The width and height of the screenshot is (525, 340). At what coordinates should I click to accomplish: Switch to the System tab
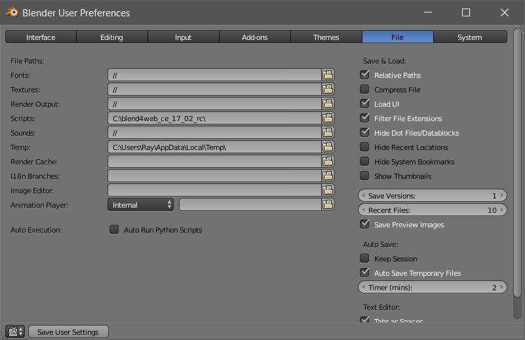pyautogui.click(x=470, y=37)
